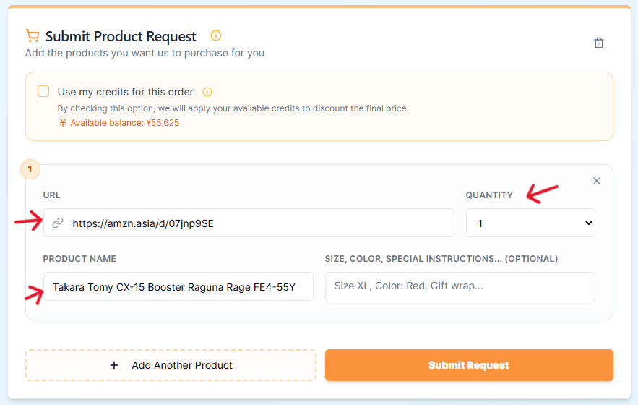The width and height of the screenshot is (638, 405).
Task: Click the Available balance ¥55,625 text
Action: (124, 123)
